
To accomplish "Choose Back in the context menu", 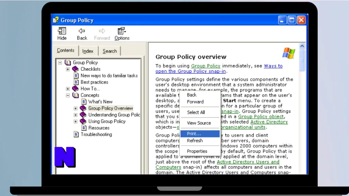I will [x=200, y=95].
